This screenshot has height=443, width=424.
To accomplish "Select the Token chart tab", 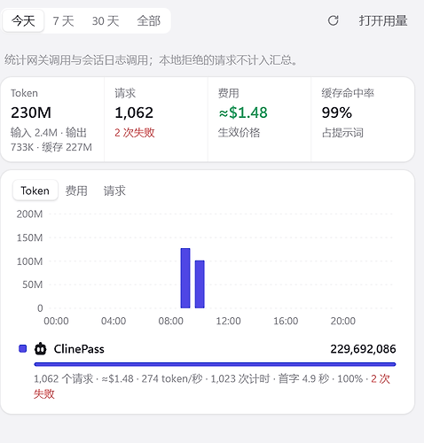I will (35, 190).
